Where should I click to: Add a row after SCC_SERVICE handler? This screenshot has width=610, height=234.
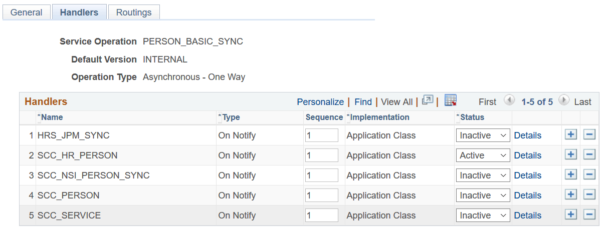pyautogui.click(x=570, y=215)
